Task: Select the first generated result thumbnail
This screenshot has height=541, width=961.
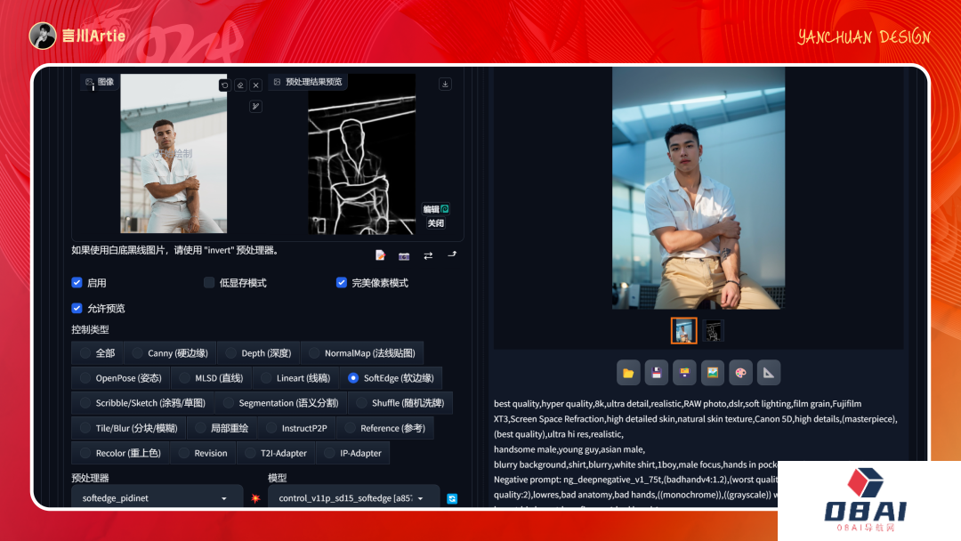Action: pyautogui.click(x=684, y=331)
